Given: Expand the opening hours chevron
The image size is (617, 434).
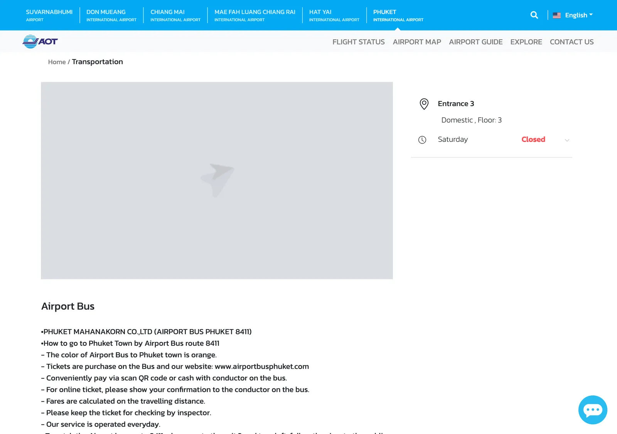Looking at the screenshot, I should point(567,140).
